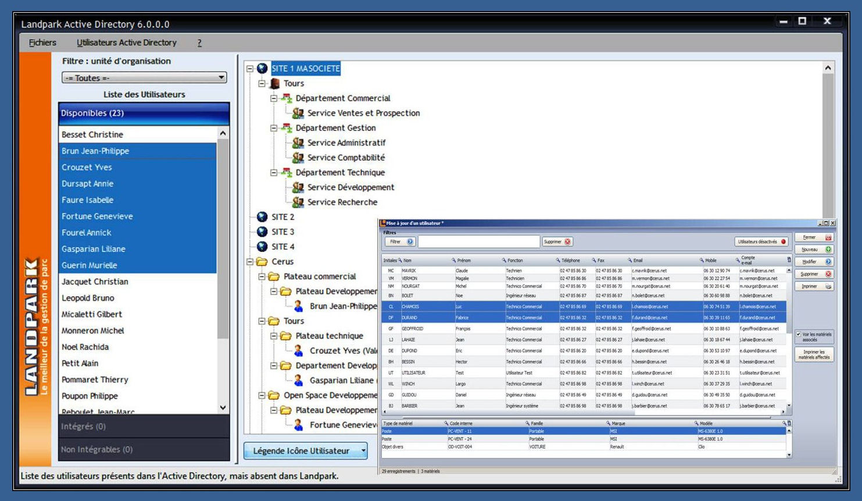Screen dimensions: 862x501
Task: Click Supprimer button next to the filter field
Action: pos(557,241)
